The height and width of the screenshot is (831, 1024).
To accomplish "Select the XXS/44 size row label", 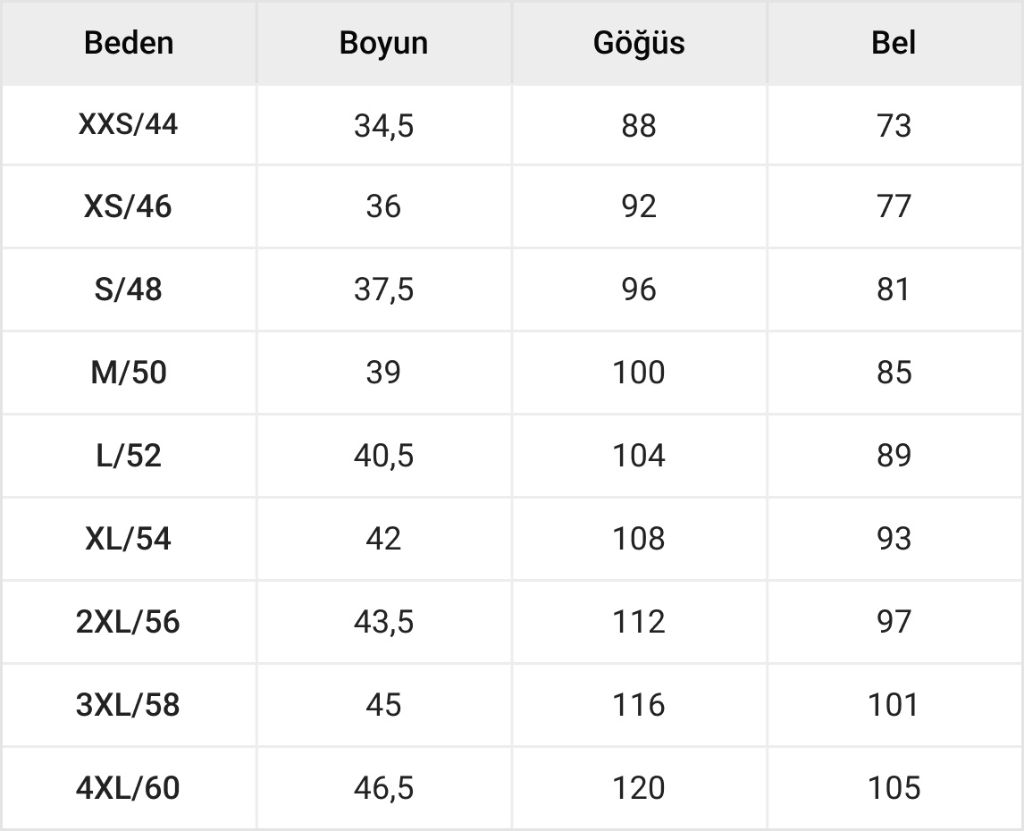I will (129, 124).
